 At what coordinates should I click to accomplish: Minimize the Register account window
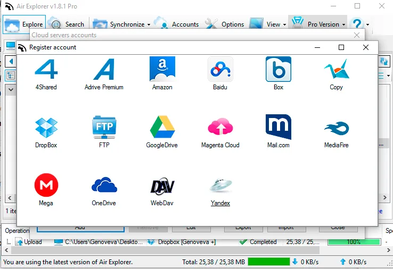point(317,47)
